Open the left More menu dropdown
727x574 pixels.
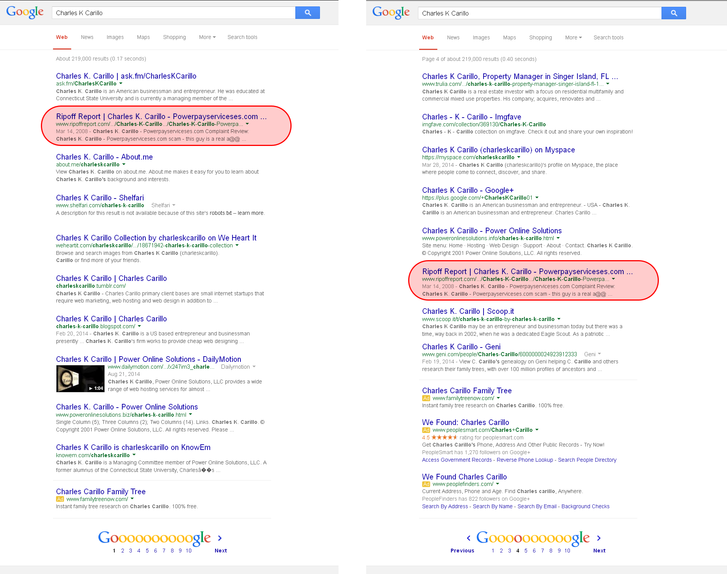click(x=207, y=37)
